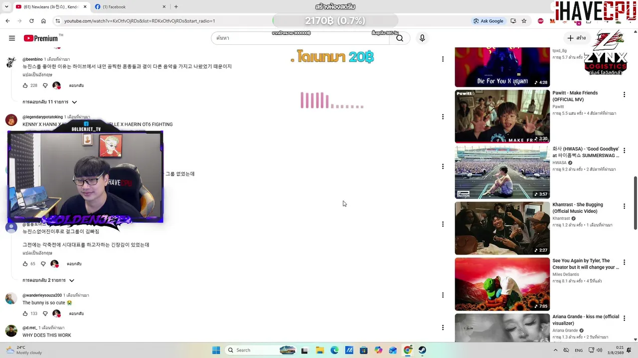Open more options for HWASA video
The height and width of the screenshot is (358, 638).
pyautogui.click(x=624, y=151)
